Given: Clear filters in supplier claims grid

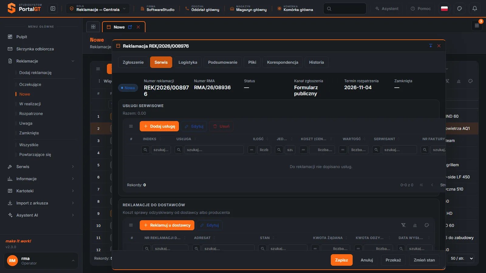Looking at the screenshot, I should pyautogui.click(x=403, y=225).
